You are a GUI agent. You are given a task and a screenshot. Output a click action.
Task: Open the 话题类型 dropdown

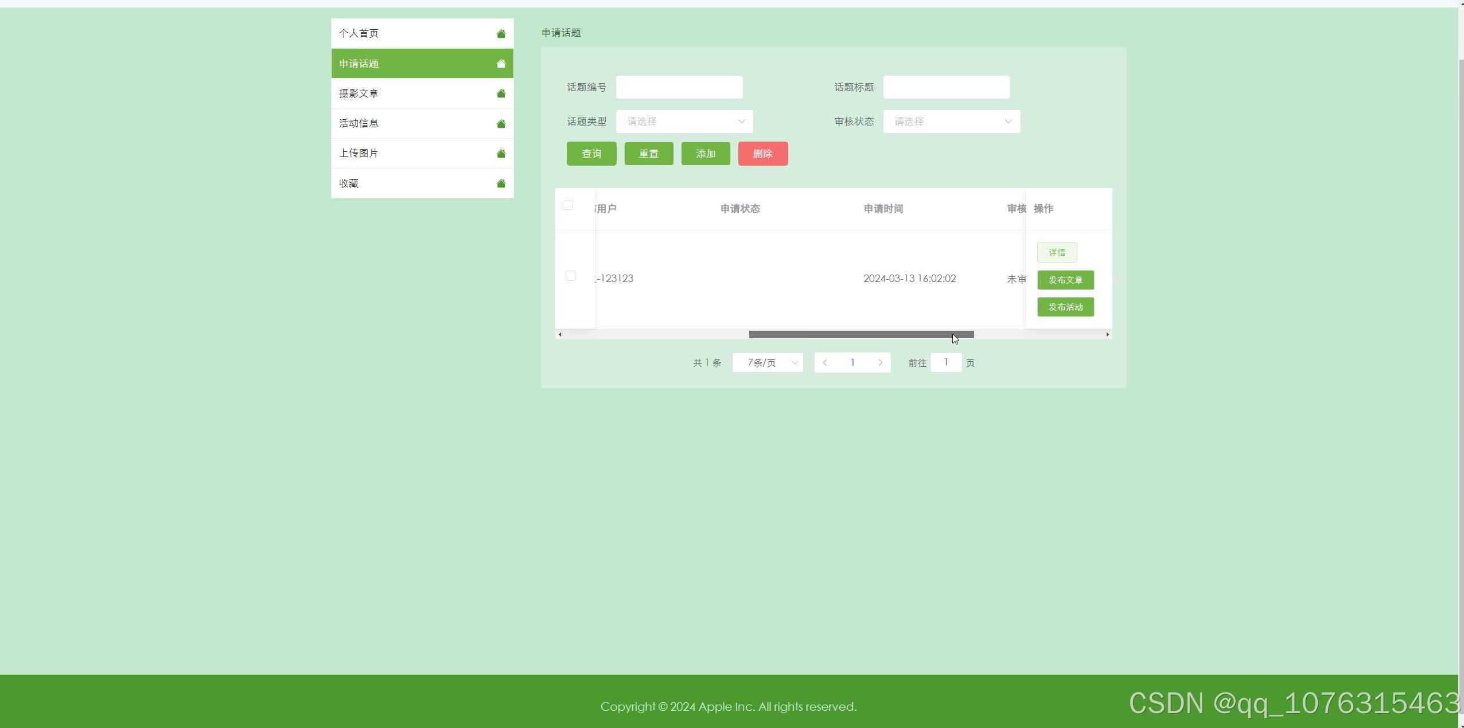(684, 122)
